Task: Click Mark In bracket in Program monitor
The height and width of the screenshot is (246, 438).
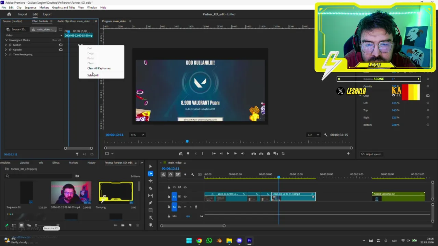Action: point(196,153)
